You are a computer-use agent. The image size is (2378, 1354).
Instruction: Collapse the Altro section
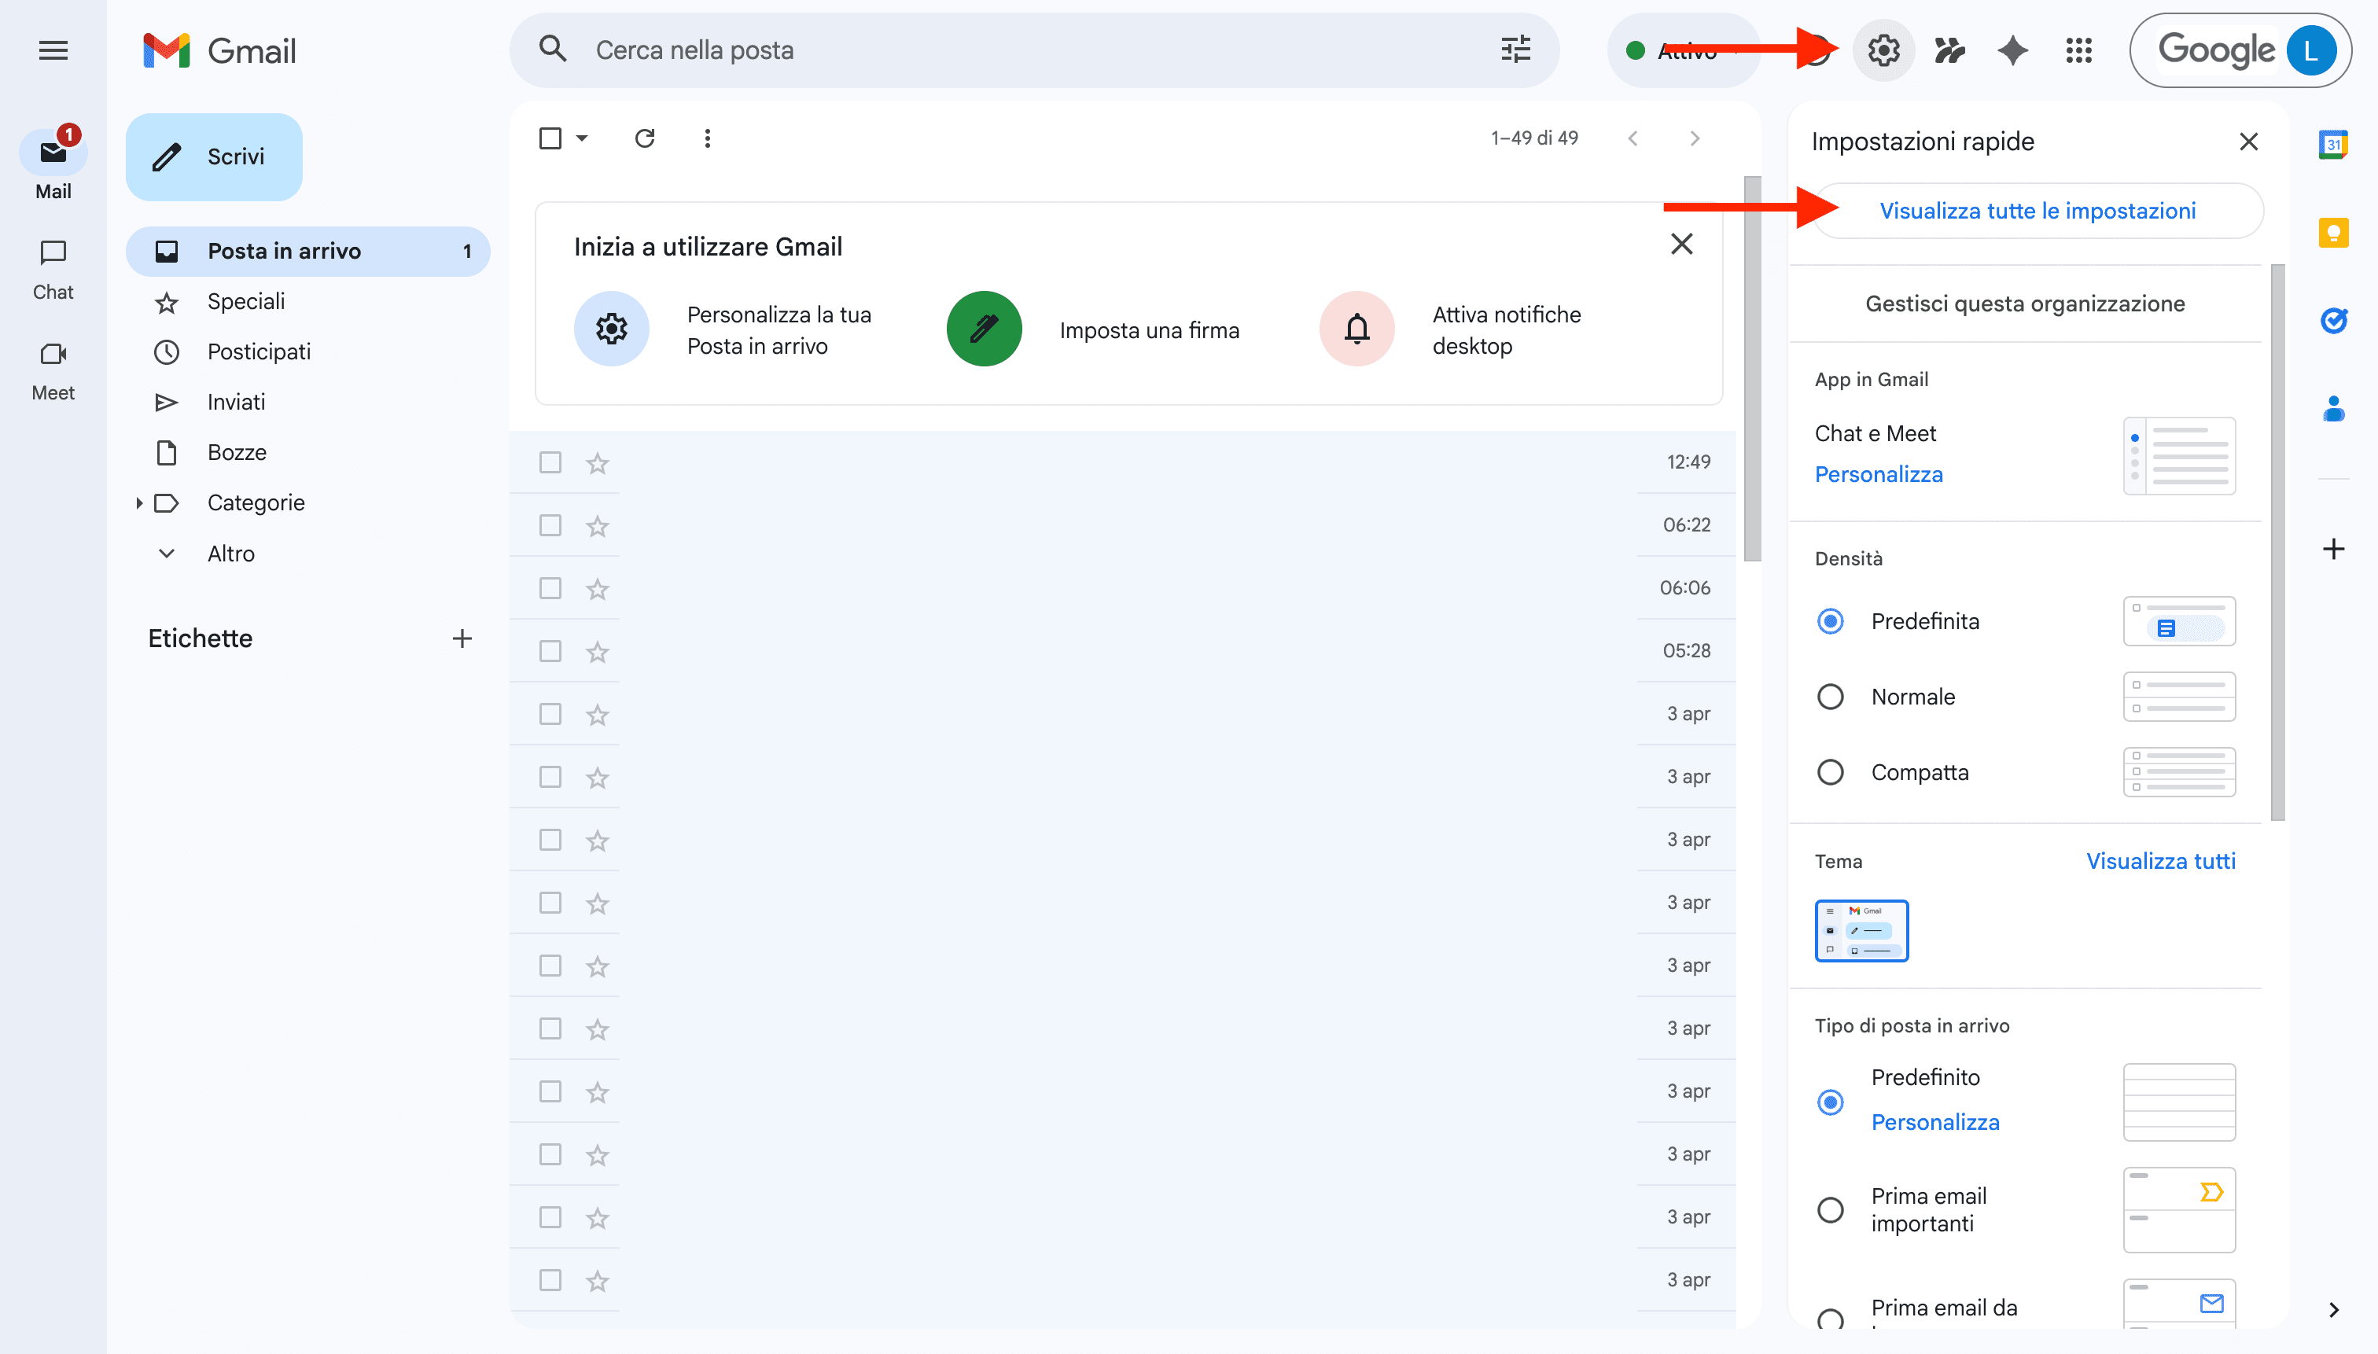click(166, 553)
